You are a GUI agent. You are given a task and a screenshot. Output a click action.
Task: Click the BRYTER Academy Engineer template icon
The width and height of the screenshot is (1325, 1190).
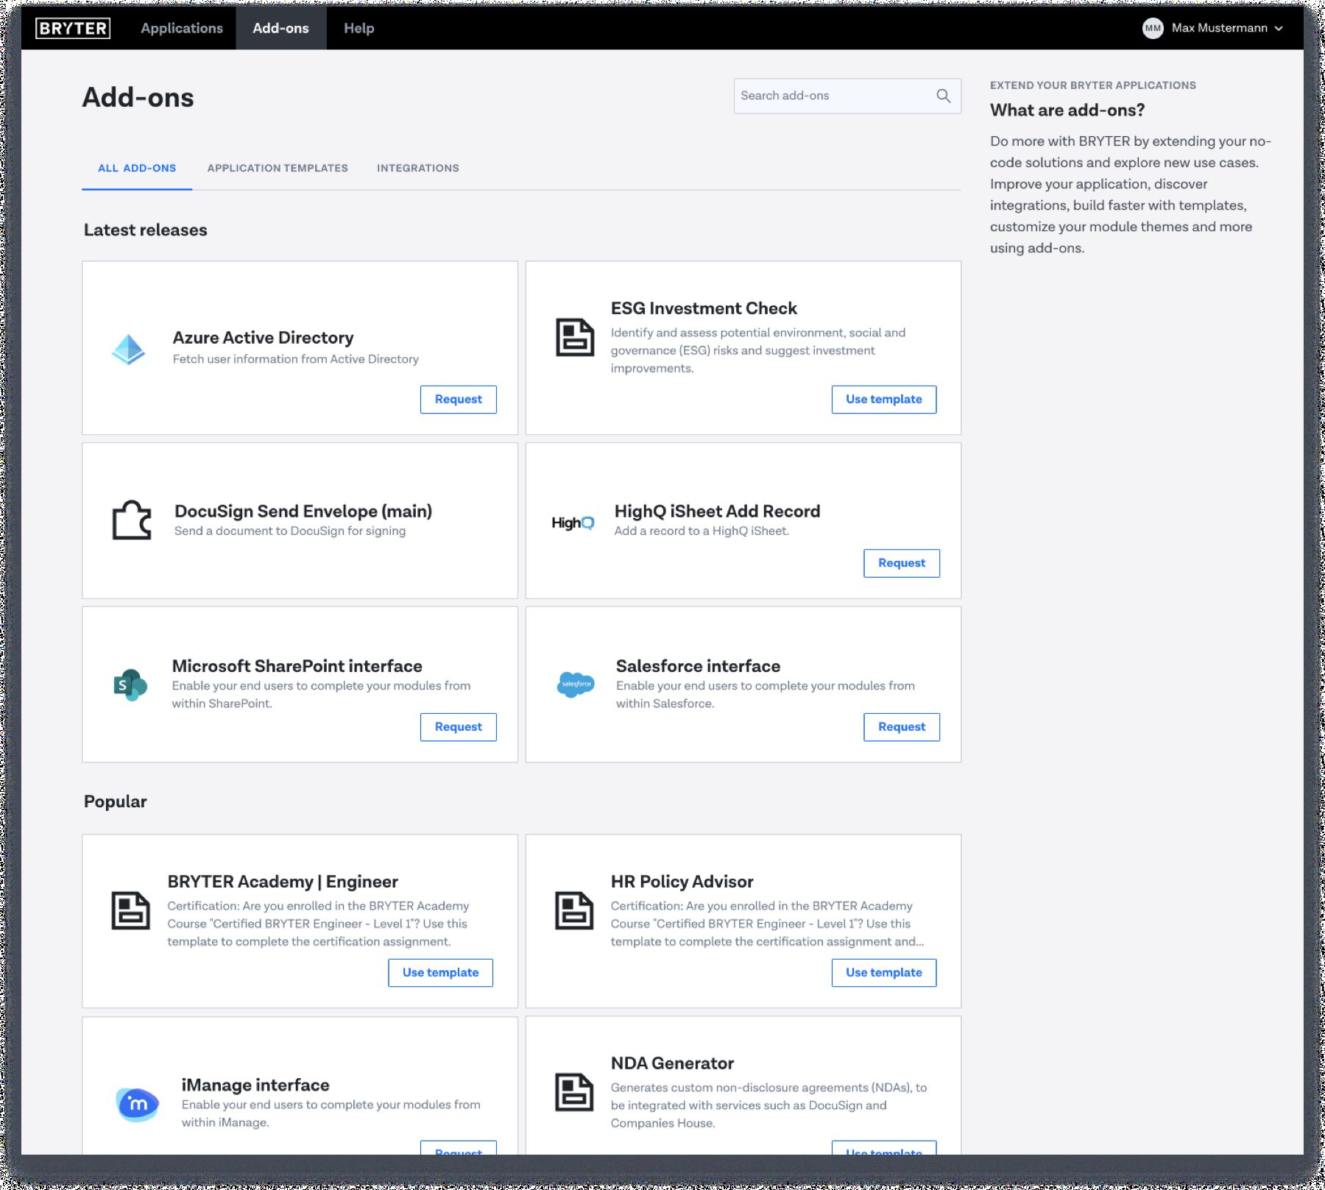point(130,910)
